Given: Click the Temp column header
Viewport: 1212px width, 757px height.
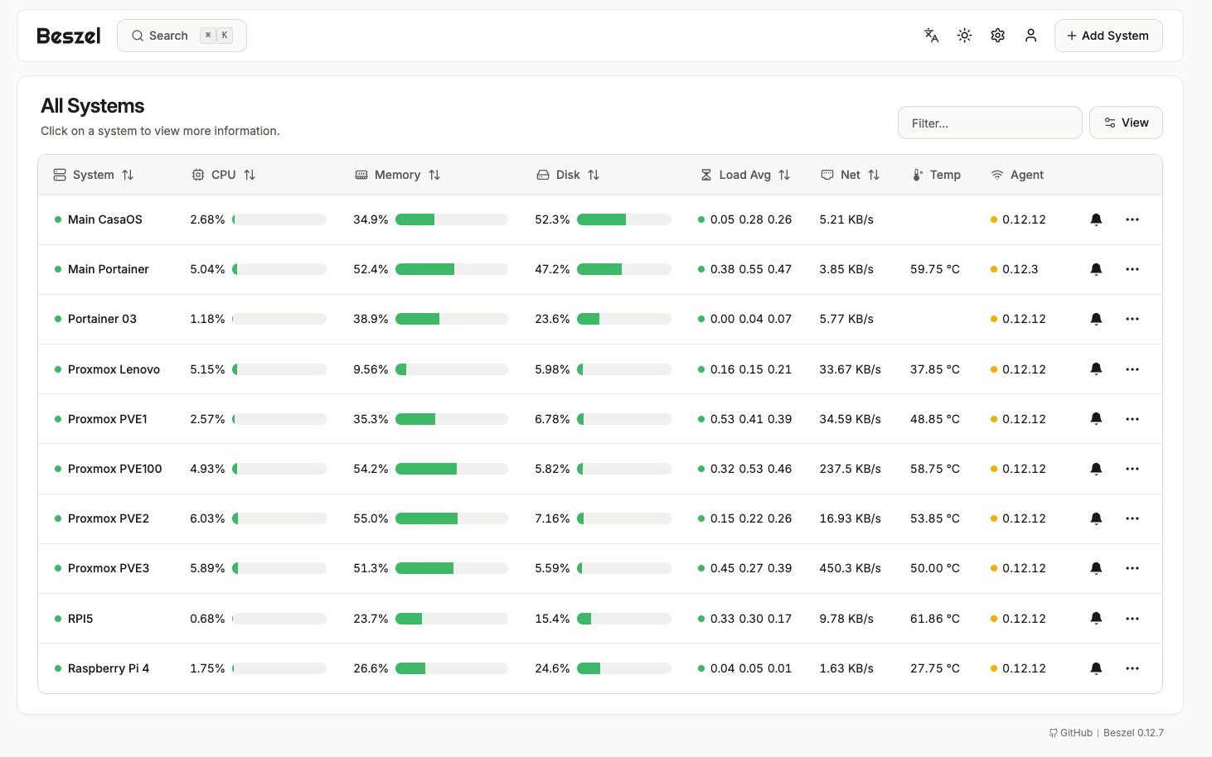Looking at the screenshot, I should [937, 175].
